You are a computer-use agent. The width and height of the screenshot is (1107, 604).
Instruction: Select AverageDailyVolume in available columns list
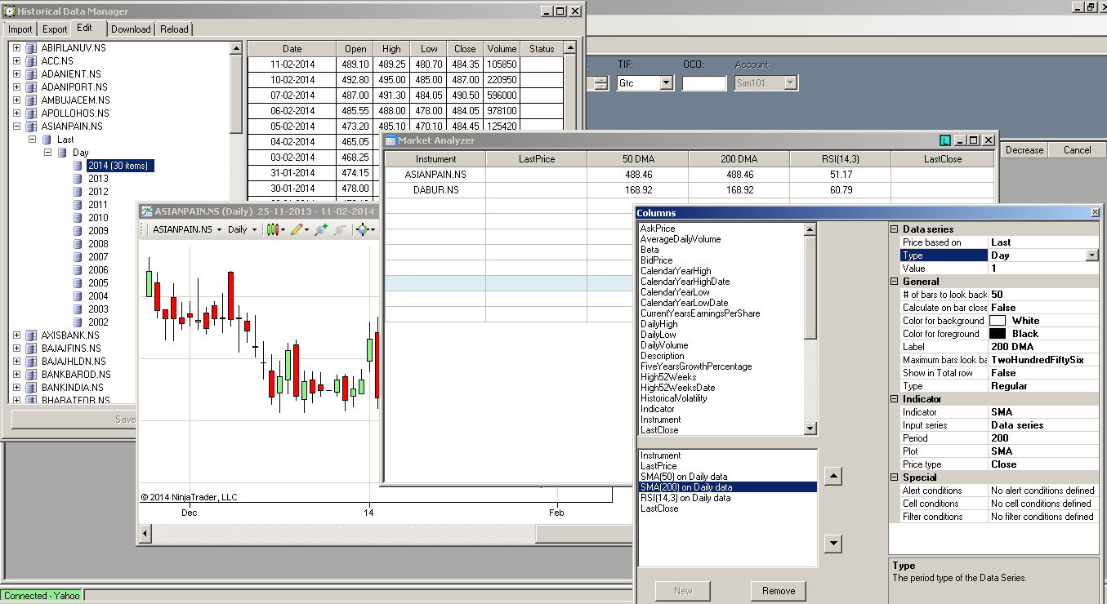(x=681, y=239)
